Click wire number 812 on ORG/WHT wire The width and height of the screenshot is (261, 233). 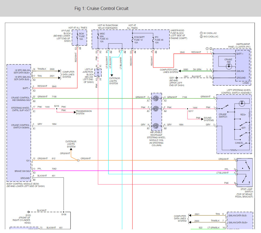(x=53, y=158)
